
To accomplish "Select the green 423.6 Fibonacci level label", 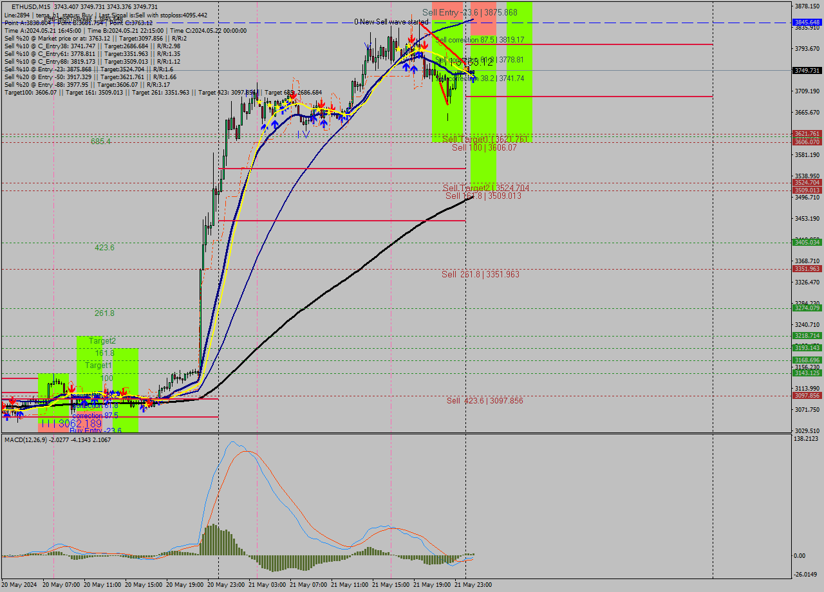I will [104, 248].
